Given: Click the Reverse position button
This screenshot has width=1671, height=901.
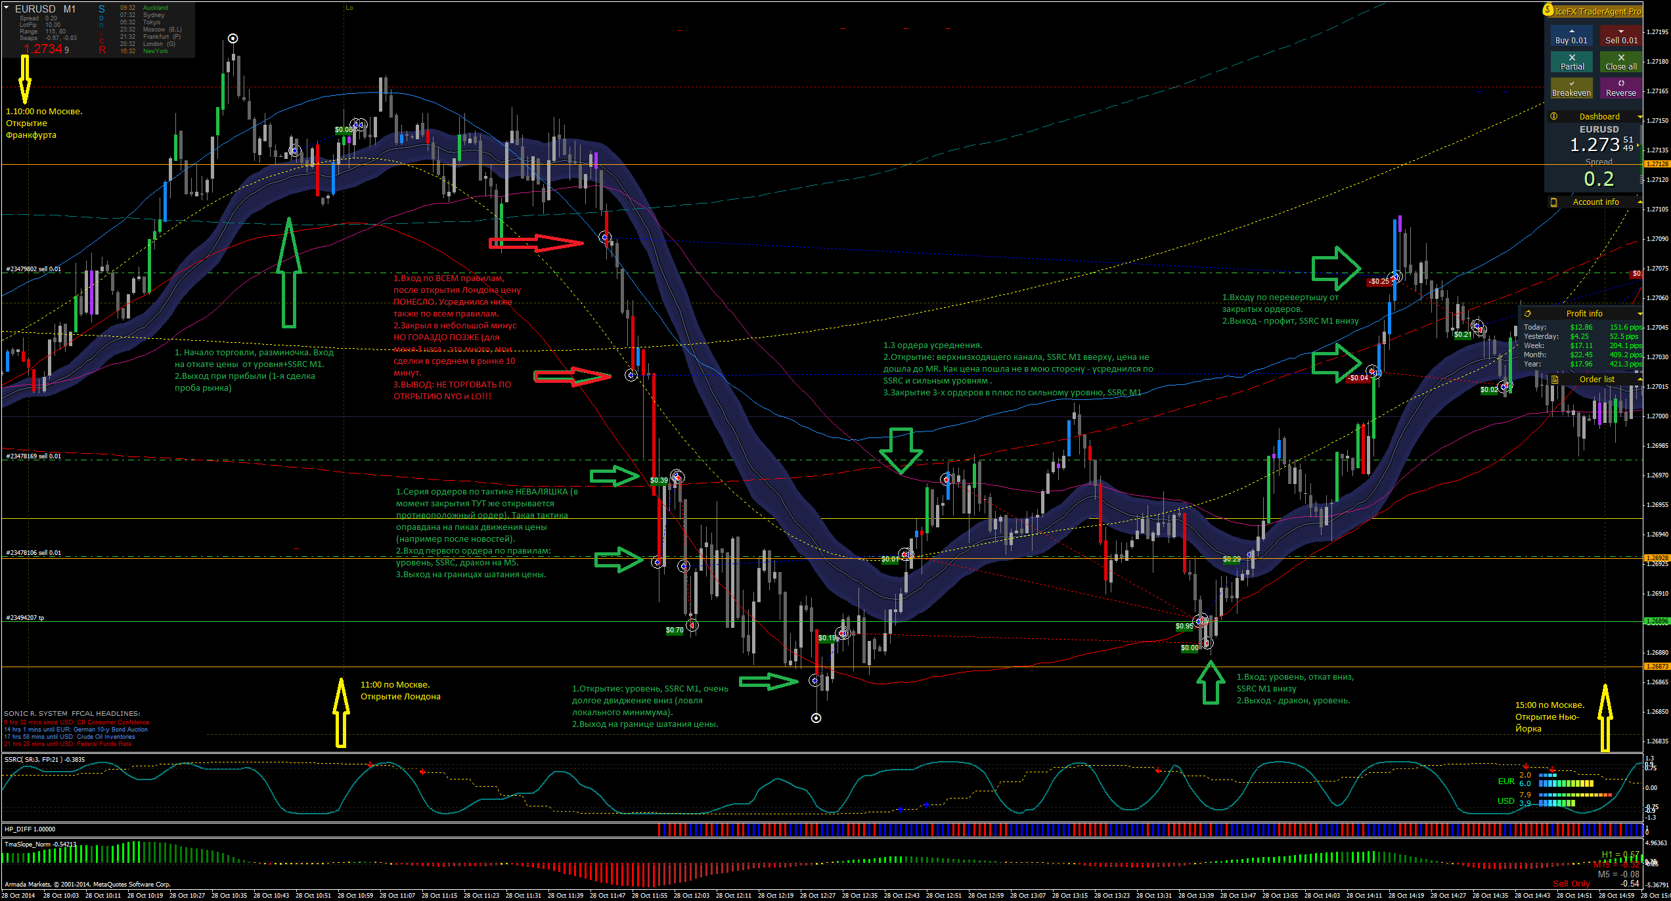Looking at the screenshot, I should pos(1620,89).
